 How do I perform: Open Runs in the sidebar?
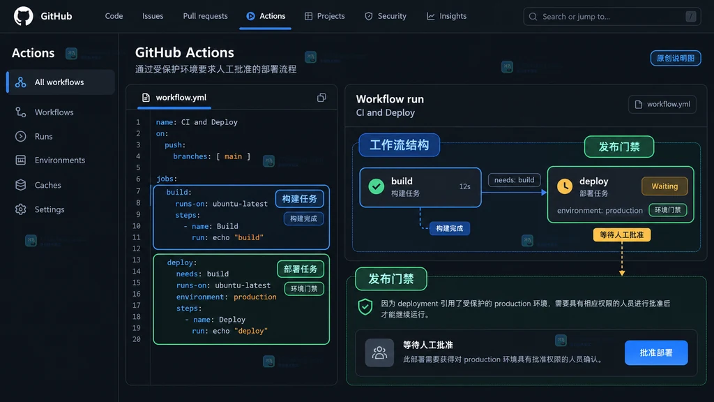[x=44, y=136]
